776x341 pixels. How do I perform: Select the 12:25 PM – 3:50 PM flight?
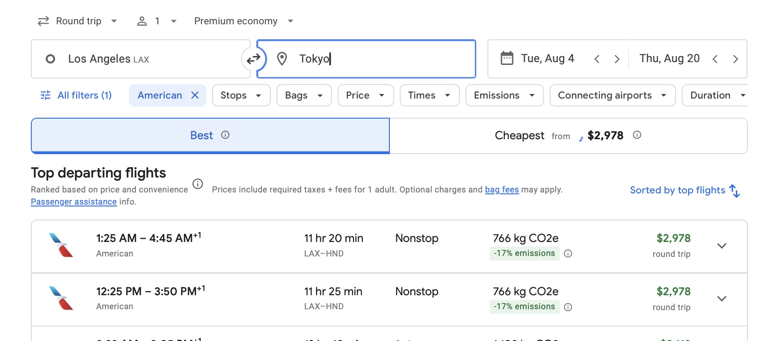click(x=389, y=299)
